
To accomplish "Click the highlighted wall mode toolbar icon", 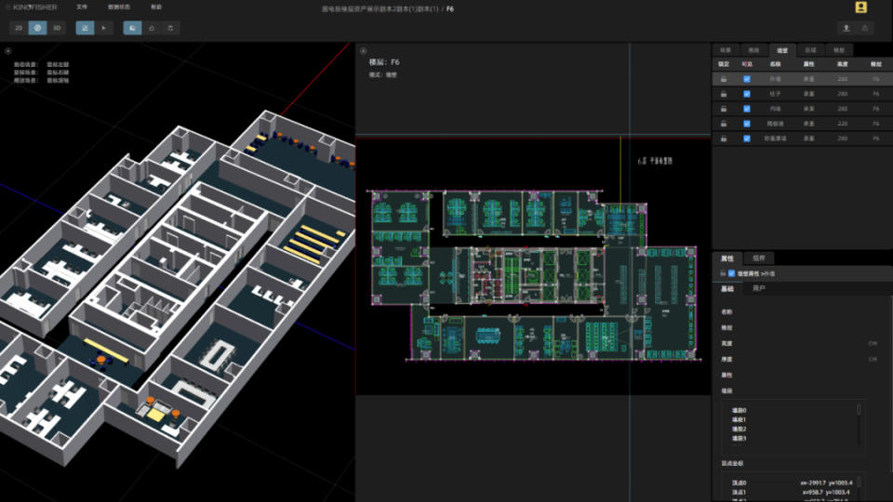I will 132,28.
